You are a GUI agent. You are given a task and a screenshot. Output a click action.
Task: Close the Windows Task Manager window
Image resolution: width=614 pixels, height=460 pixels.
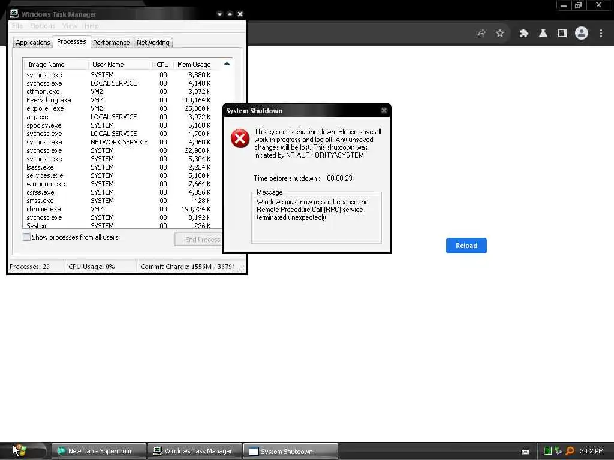click(240, 14)
